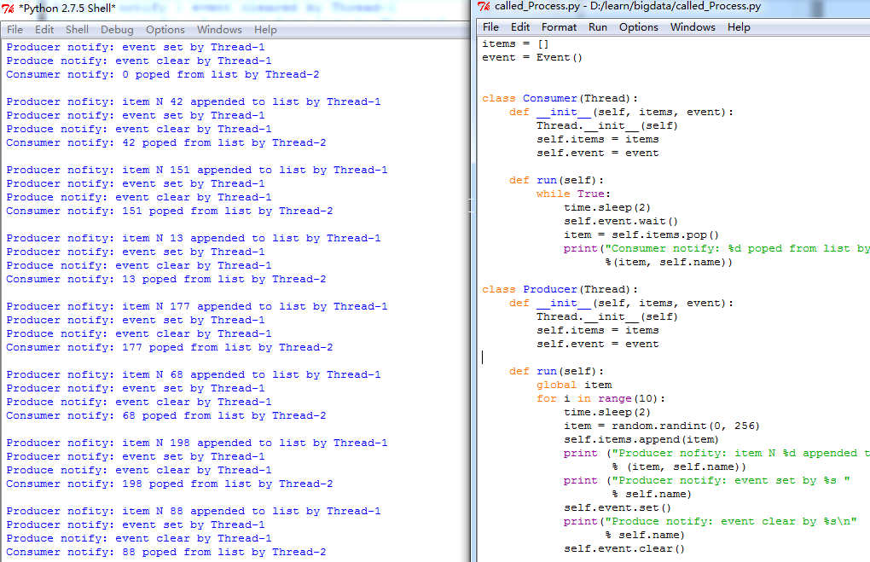Click shell line 'item N 42 appended to list'

(194, 101)
